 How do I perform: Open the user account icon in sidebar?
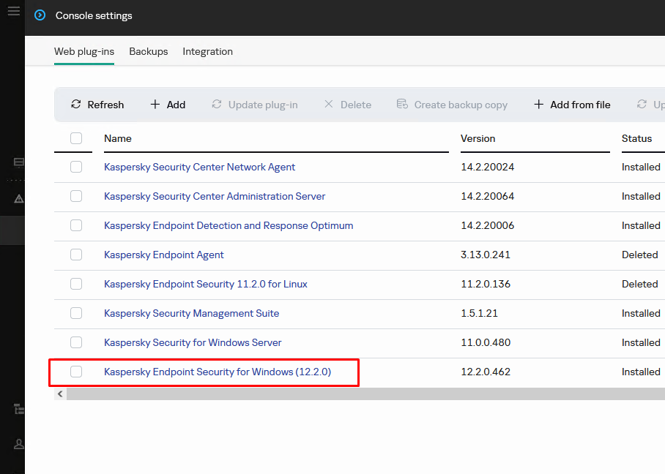click(x=19, y=444)
